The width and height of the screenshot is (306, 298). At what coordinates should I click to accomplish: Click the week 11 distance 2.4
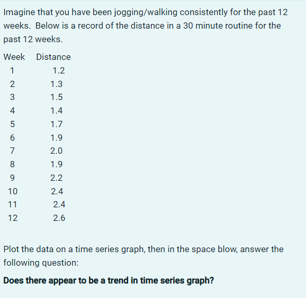point(59,205)
